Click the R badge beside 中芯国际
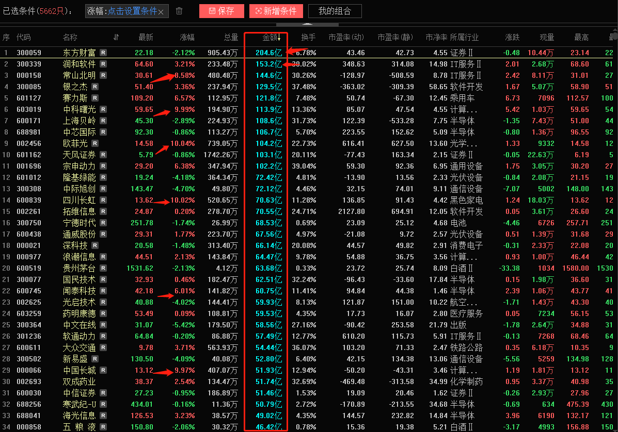The image size is (618, 432). (x=103, y=132)
